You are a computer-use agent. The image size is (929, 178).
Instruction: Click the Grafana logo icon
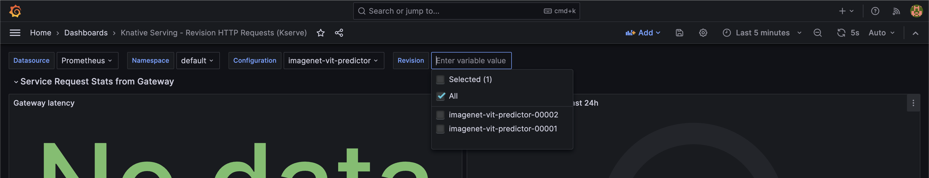pyautogui.click(x=15, y=11)
